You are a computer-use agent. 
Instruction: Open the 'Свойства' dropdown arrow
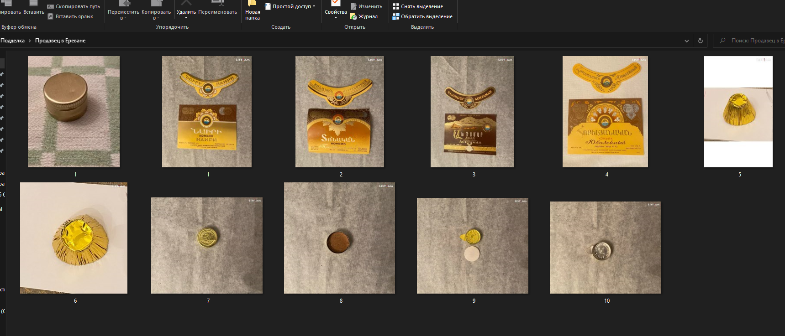click(336, 18)
